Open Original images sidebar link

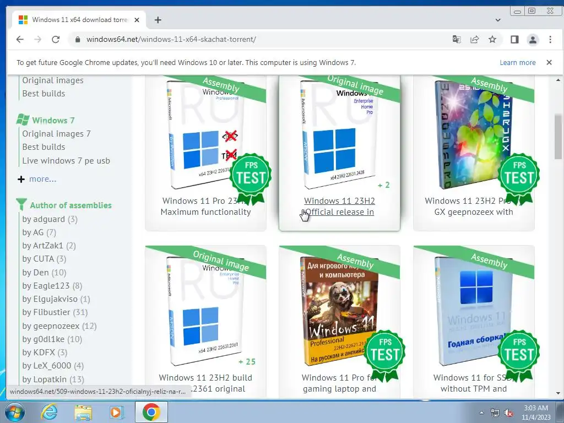tap(53, 80)
